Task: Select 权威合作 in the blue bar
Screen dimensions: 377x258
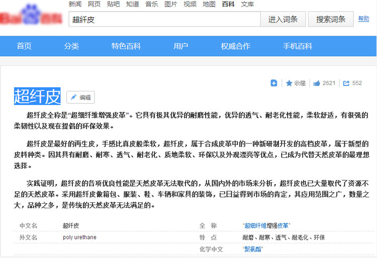Action: pyautogui.click(x=236, y=46)
